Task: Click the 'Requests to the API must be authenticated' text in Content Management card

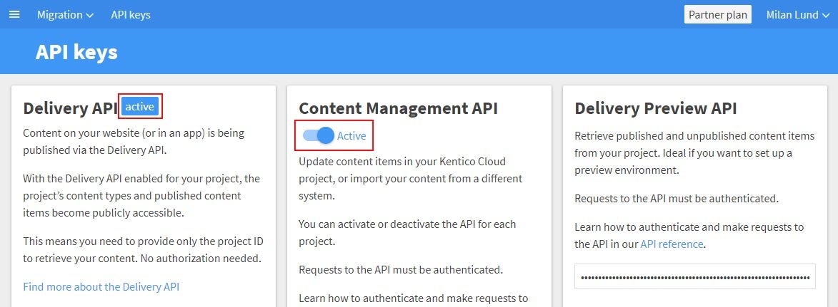Action: pyautogui.click(x=401, y=270)
